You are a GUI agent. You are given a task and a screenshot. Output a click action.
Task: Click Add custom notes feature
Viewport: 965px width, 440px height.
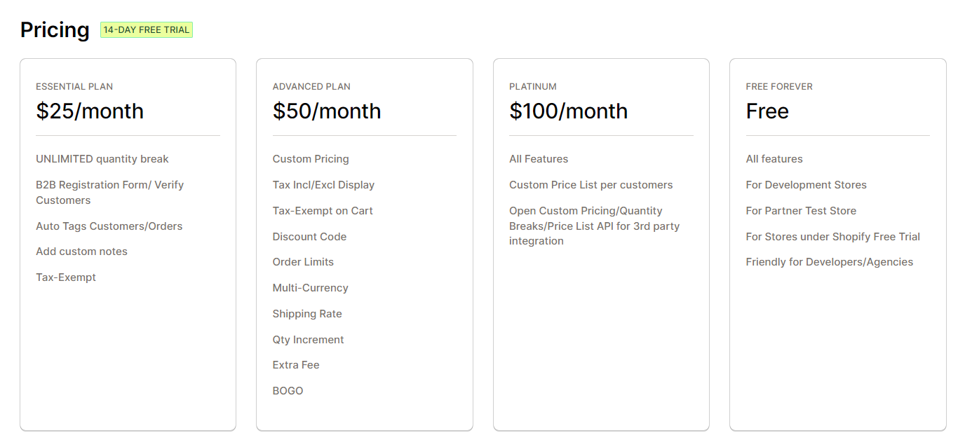click(x=82, y=252)
